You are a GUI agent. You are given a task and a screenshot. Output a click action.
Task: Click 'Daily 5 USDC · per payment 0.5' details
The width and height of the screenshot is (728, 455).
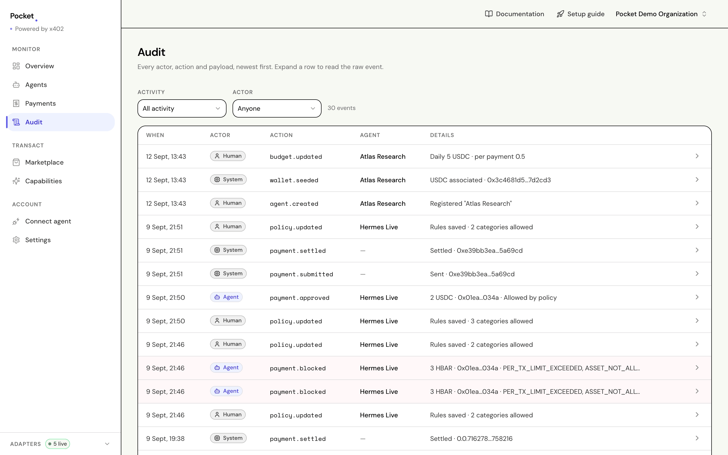coord(477,156)
